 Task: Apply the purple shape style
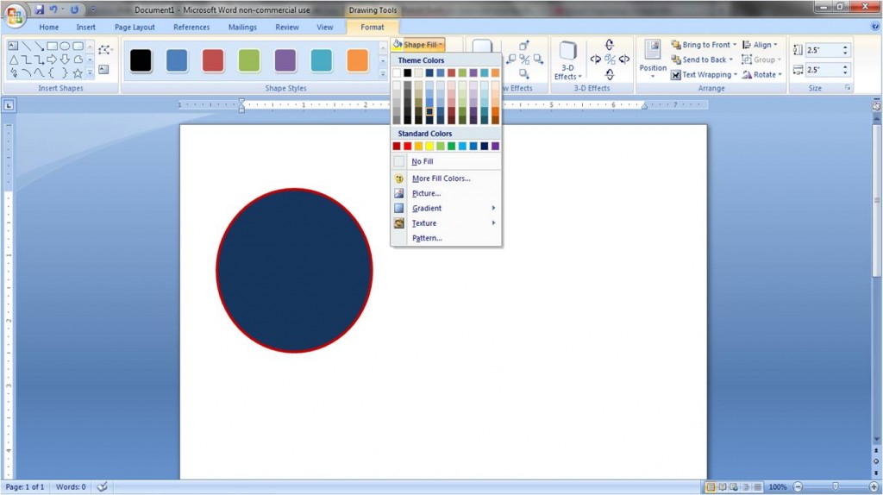[285, 60]
